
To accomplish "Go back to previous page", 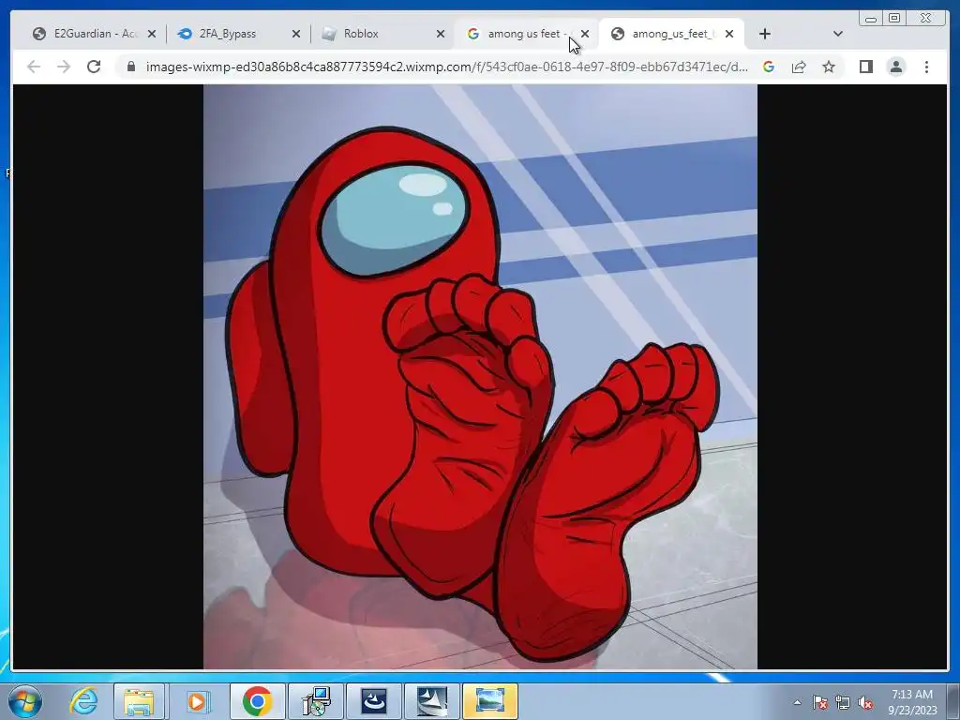I will [34, 67].
